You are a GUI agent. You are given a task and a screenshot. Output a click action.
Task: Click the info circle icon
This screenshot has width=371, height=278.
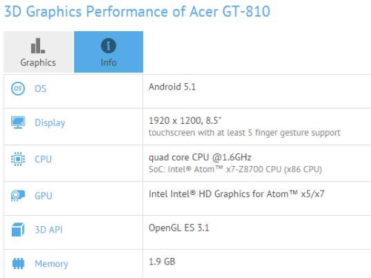pos(108,46)
